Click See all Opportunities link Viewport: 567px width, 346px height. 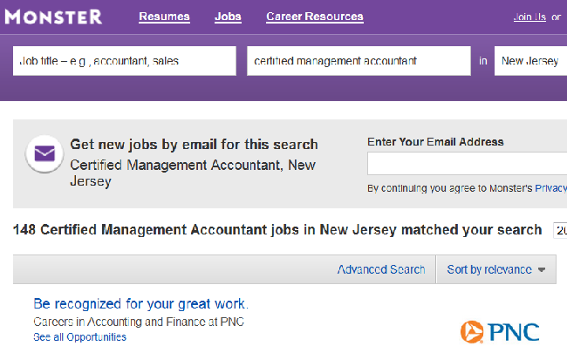point(80,337)
